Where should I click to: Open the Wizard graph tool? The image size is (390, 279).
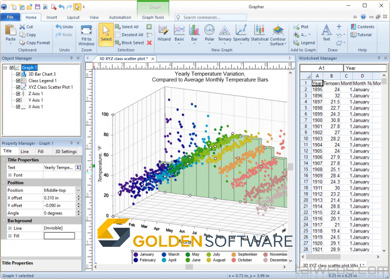(164, 33)
